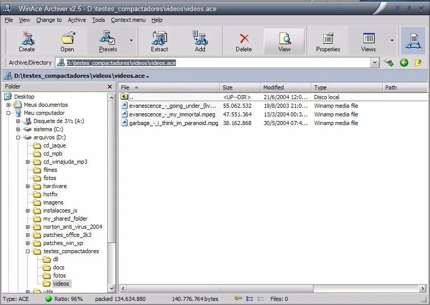Collapse the Meu computador tree node
430x305 pixels.
[8, 113]
